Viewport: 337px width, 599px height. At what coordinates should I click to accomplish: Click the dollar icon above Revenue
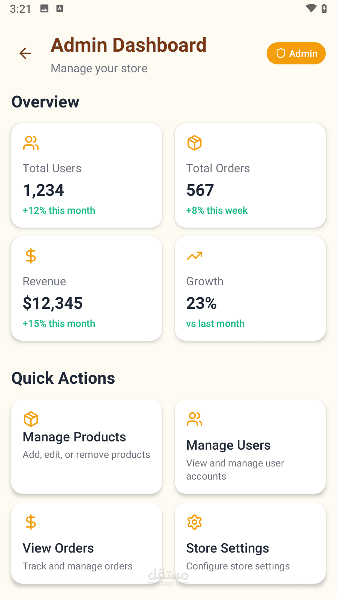point(31,256)
